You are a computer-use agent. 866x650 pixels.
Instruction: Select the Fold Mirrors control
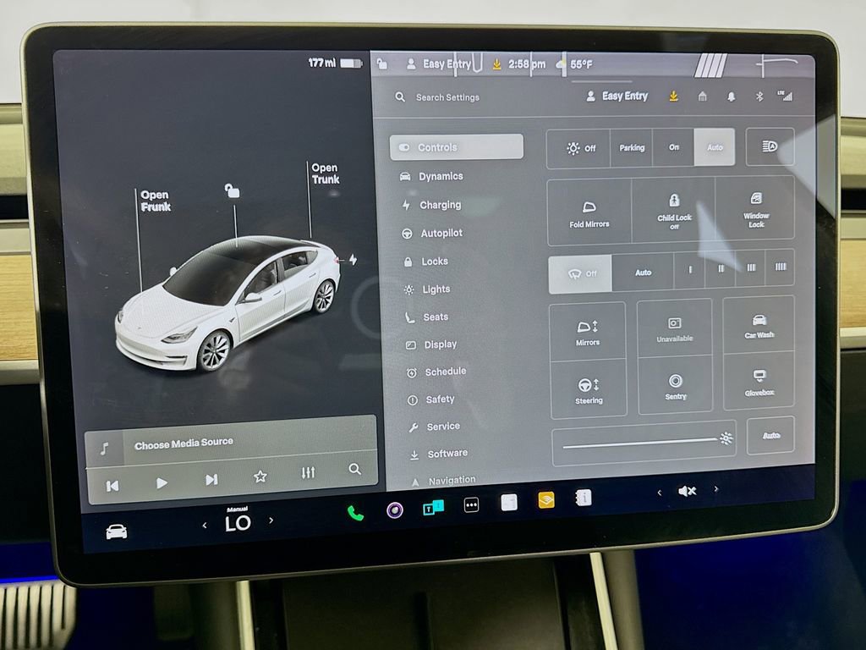coord(589,213)
